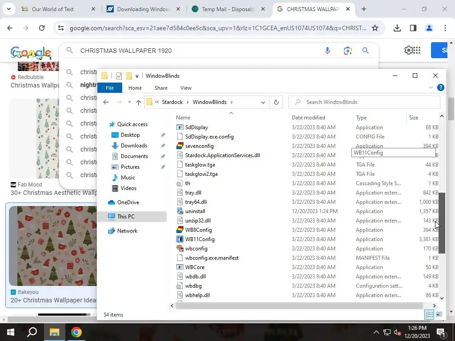
Task: Reload the Chrome page
Action: [x=42, y=28]
